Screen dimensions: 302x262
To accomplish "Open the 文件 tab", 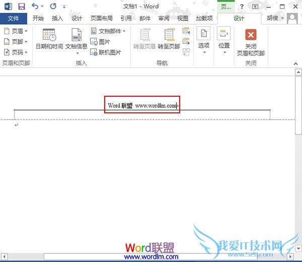I will 14,19.
